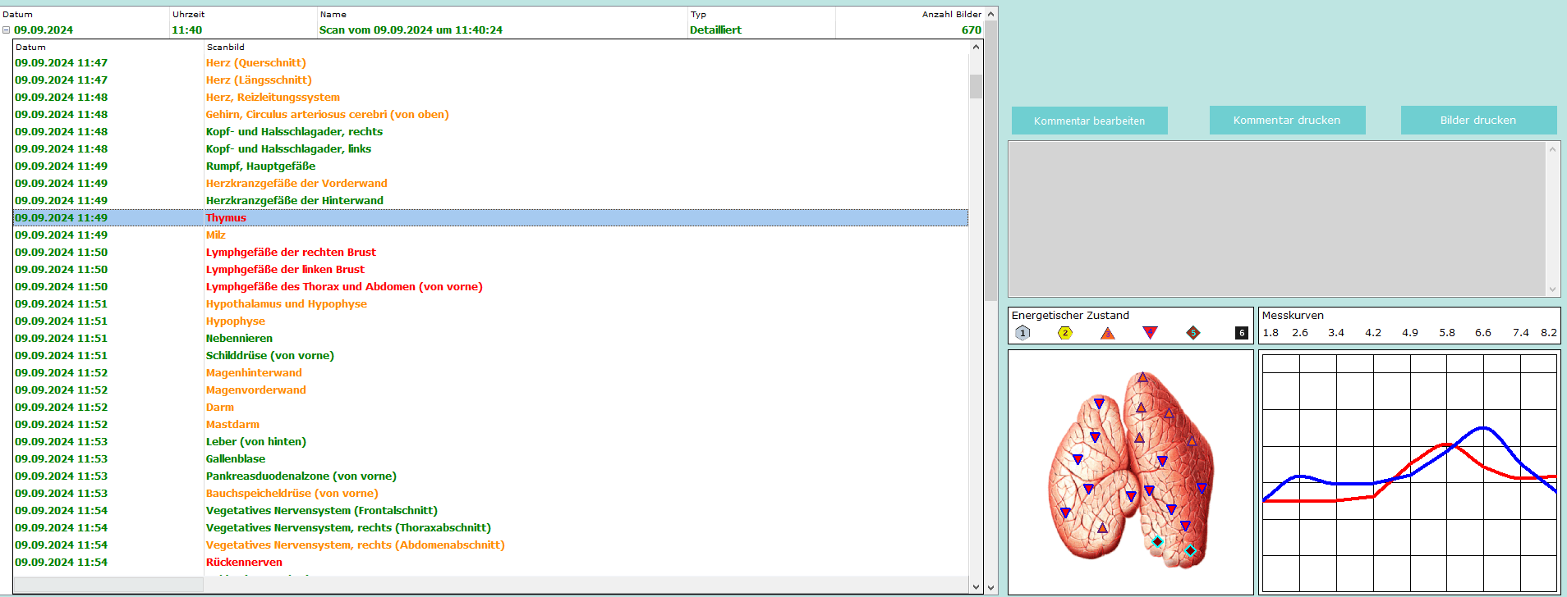
Task: Select the Hypophyse row
Action: pos(491,321)
